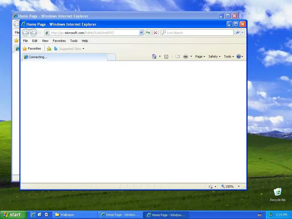Click status bar resize grip corner
This screenshot has width=292, height=219.
pos(244,188)
